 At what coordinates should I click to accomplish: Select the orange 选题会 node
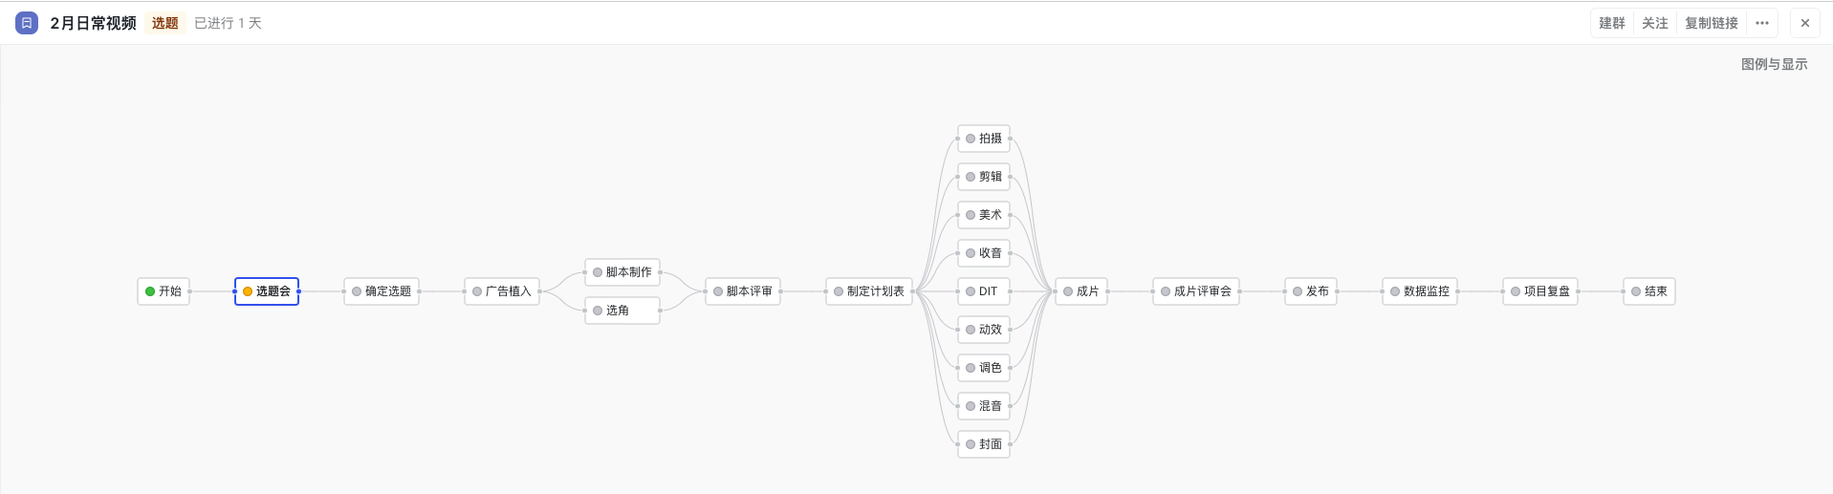click(x=267, y=291)
